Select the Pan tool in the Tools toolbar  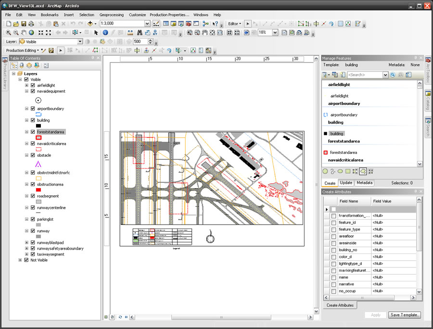pyautogui.click(x=24, y=33)
